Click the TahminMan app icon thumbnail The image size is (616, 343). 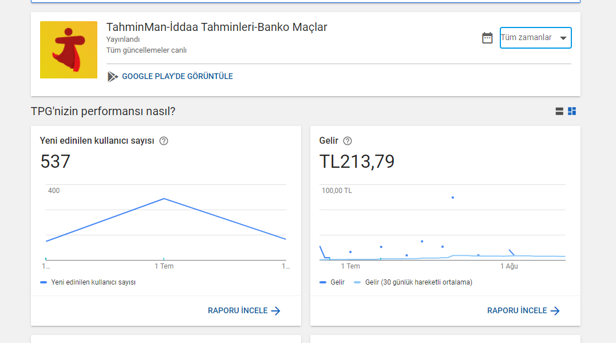(x=69, y=50)
